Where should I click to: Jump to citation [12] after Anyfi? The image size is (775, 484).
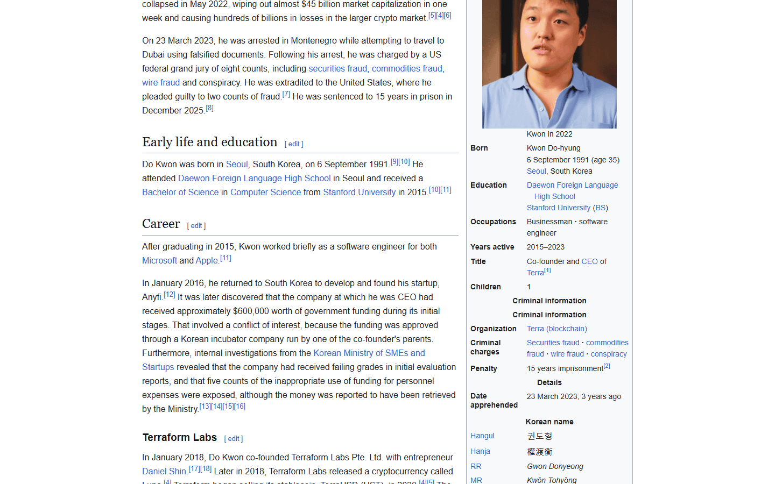[170, 295]
